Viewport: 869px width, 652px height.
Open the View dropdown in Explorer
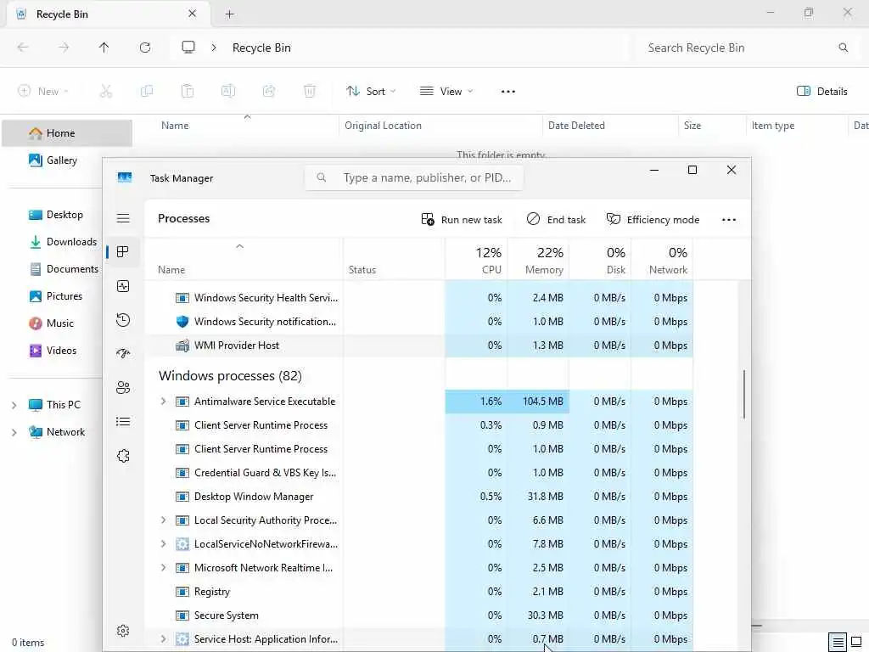446,92
